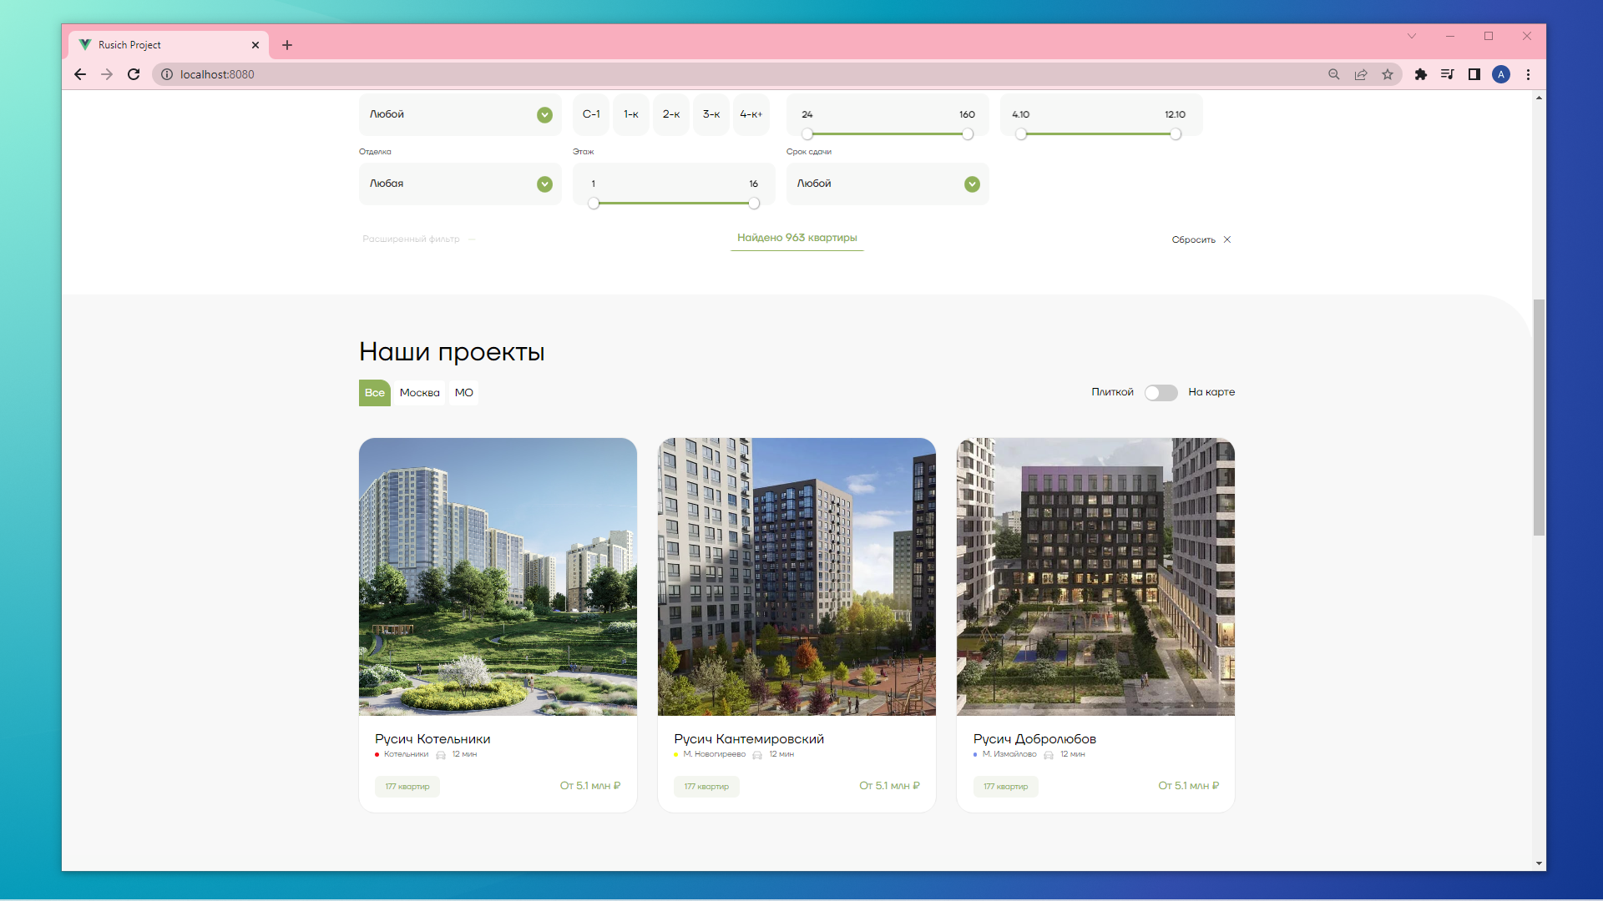The height and width of the screenshot is (901, 1603).
Task: Click the right handle of Этаж slider
Action: pyautogui.click(x=754, y=204)
